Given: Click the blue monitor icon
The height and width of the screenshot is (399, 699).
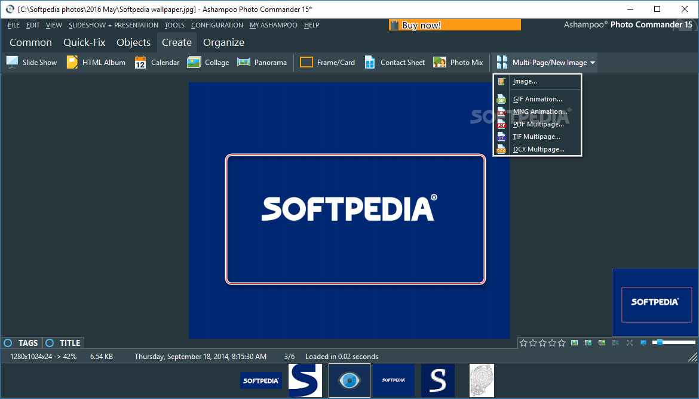Looking at the screenshot, I should 643,342.
